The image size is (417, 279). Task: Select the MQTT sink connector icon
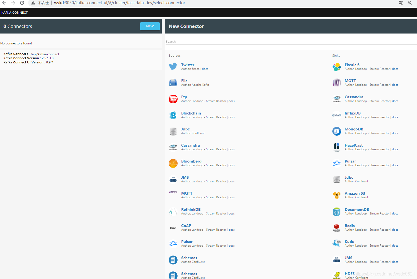(337, 83)
